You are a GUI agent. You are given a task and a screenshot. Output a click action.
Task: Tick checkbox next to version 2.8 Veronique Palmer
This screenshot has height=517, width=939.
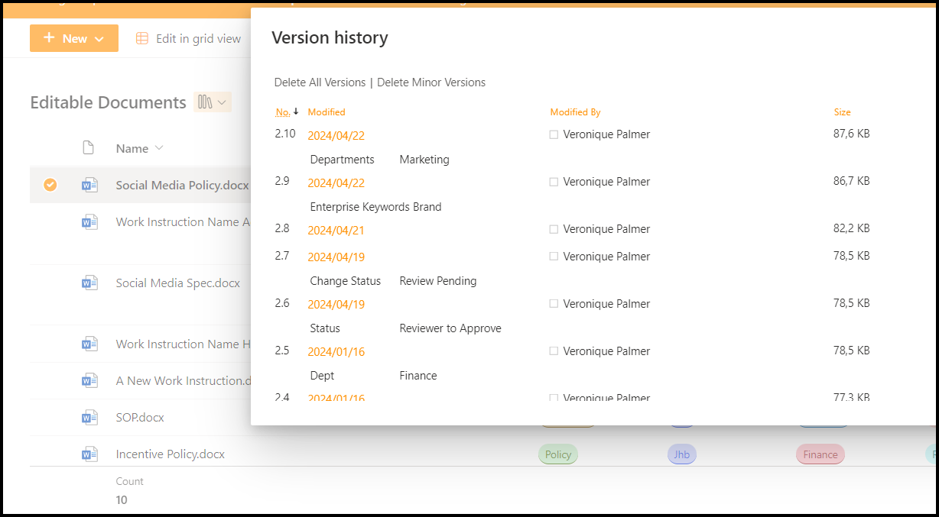(x=554, y=229)
